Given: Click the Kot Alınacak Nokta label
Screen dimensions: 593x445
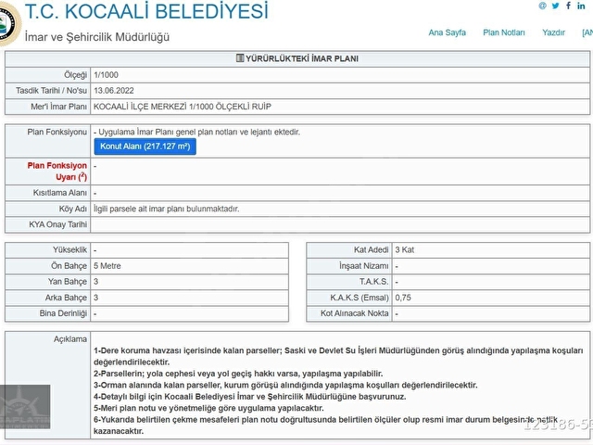Looking at the screenshot, I should click(354, 313).
